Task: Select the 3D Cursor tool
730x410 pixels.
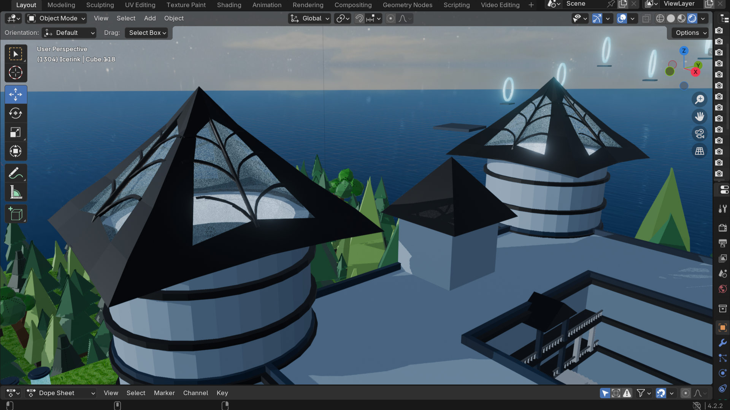Action: pos(16,73)
